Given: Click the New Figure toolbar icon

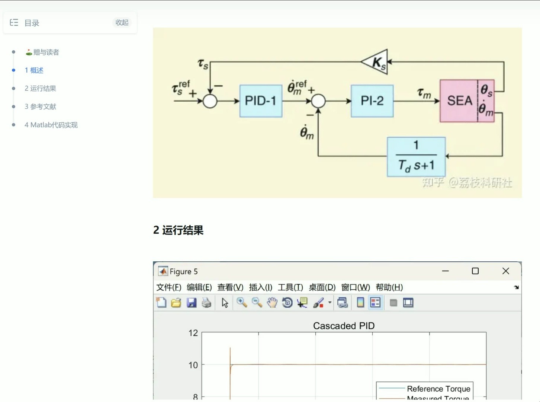Looking at the screenshot, I should coord(161,303).
